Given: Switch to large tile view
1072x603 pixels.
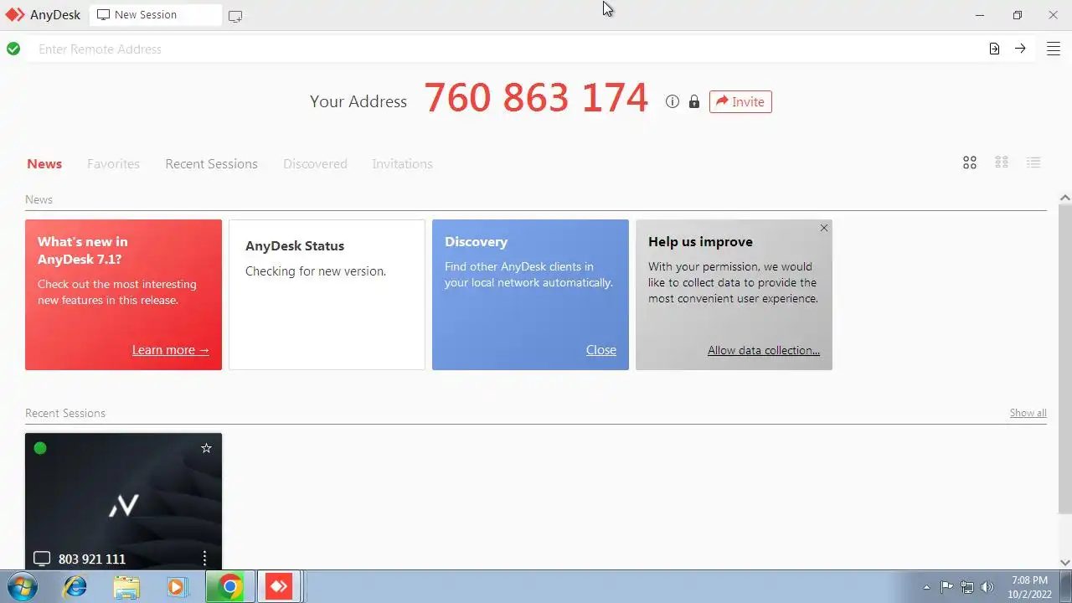Looking at the screenshot, I should 970,162.
